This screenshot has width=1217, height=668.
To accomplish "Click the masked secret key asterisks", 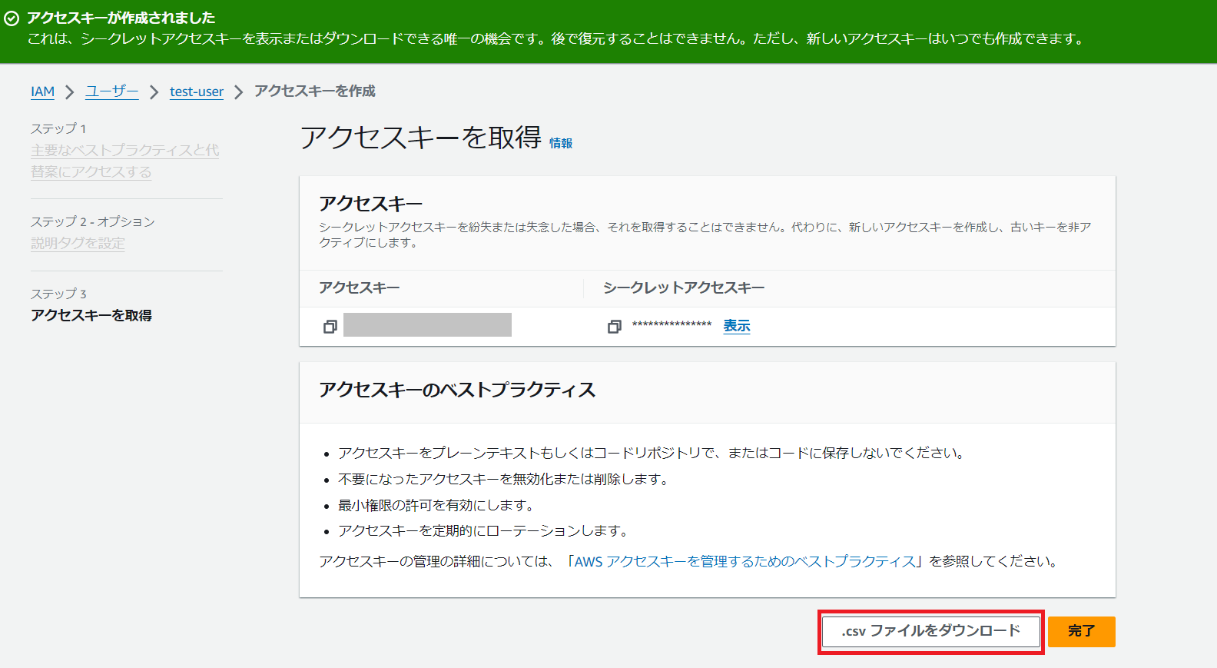I will click(672, 325).
